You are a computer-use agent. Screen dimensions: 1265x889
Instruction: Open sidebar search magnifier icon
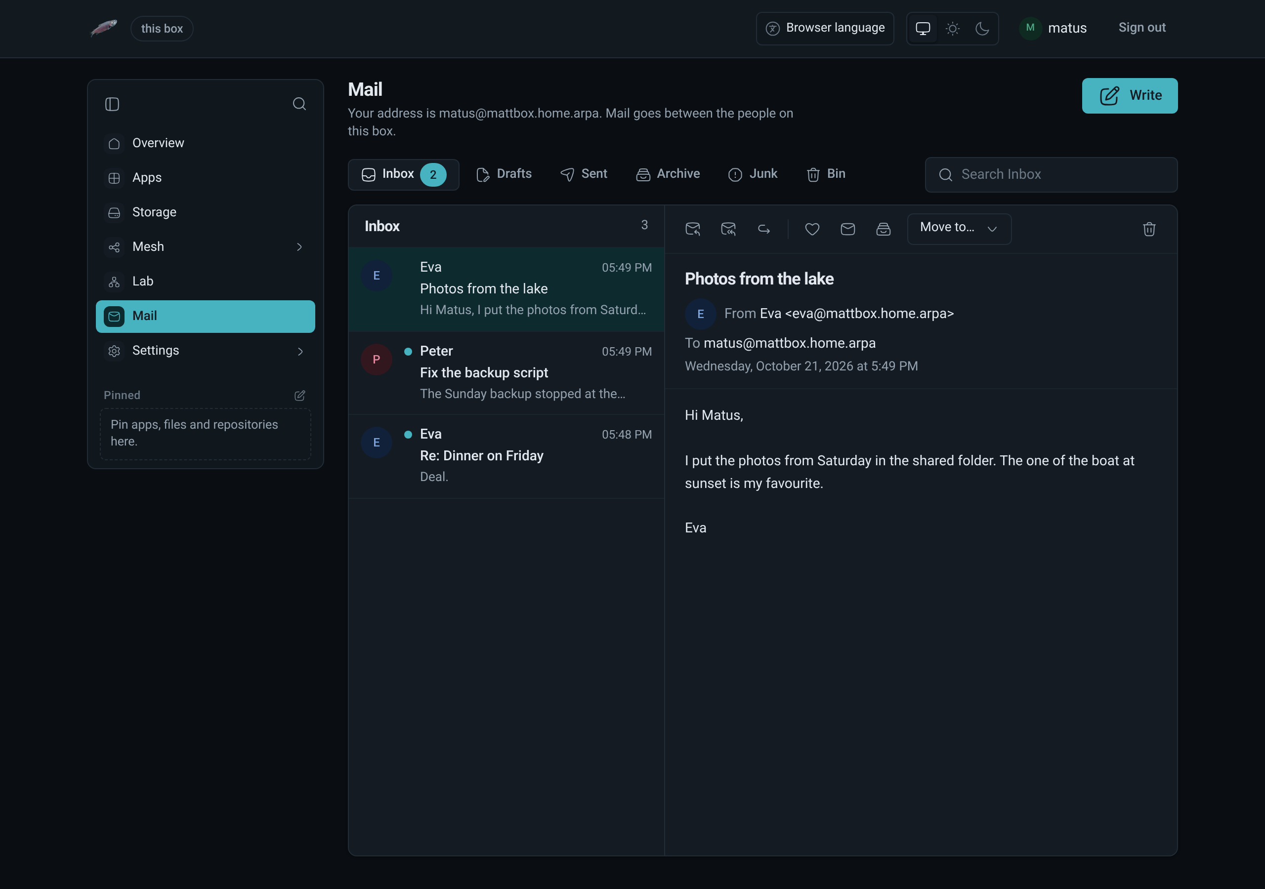pos(299,104)
